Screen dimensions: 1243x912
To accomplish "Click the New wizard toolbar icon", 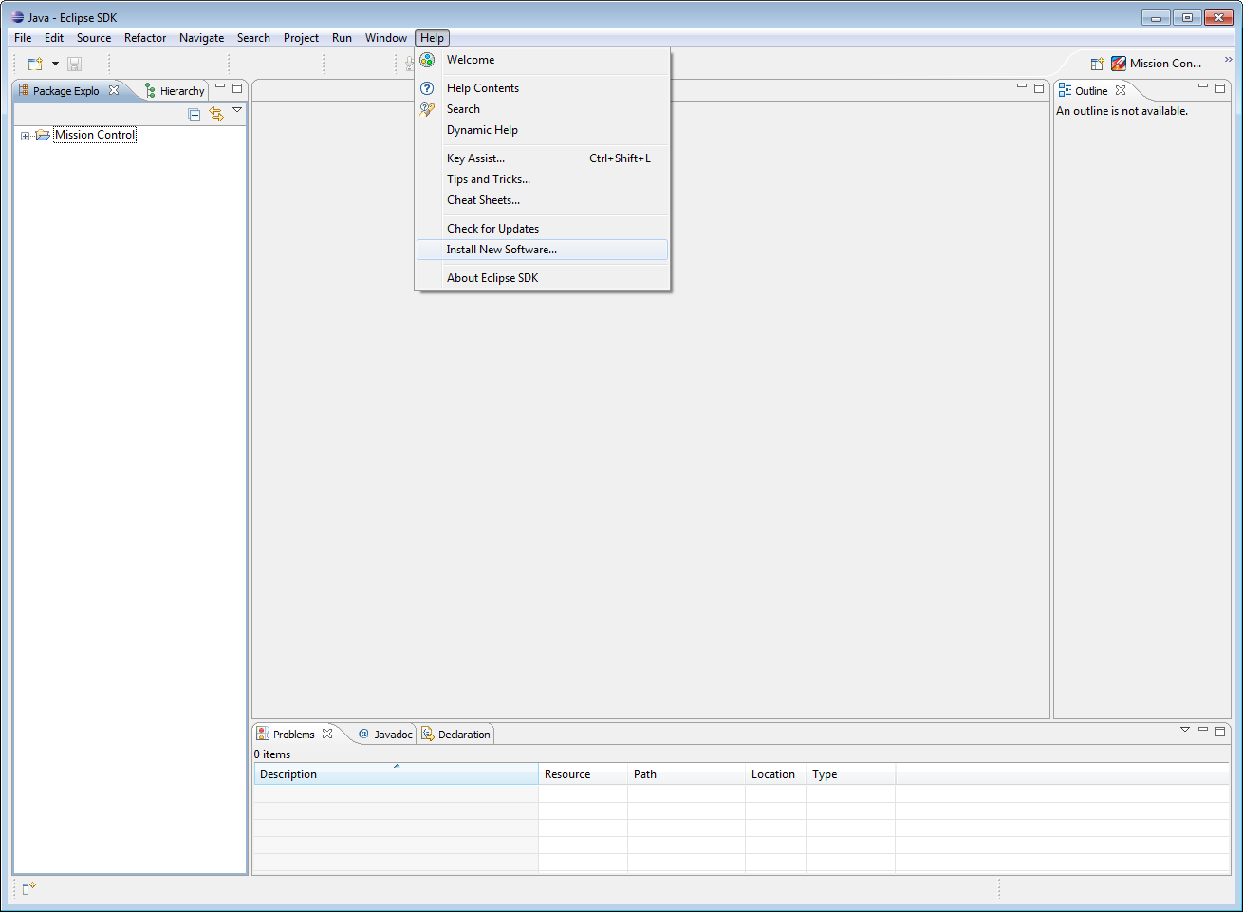I will click(x=35, y=64).
